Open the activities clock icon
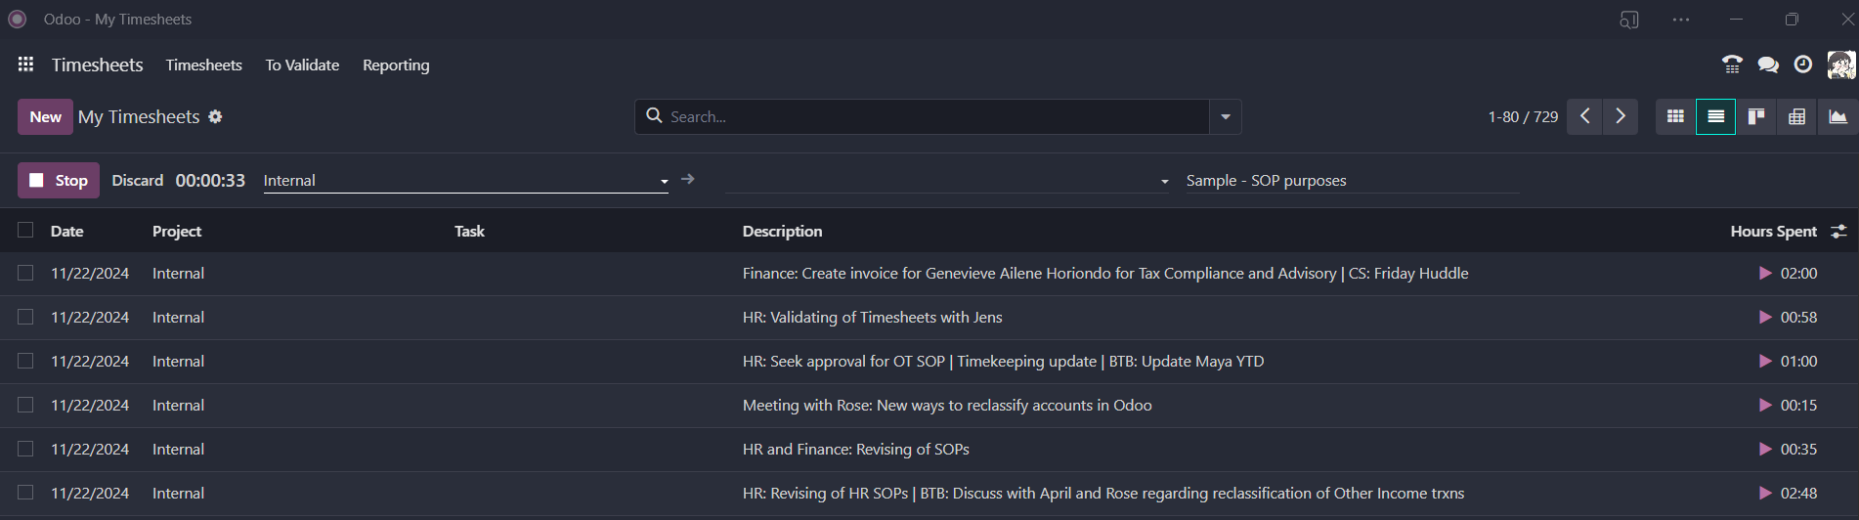This screenshot has height=520, width=1859. click(x=1802, y=65)
